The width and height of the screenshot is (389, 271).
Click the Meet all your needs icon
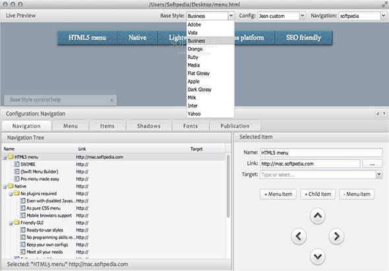point(22,252)
